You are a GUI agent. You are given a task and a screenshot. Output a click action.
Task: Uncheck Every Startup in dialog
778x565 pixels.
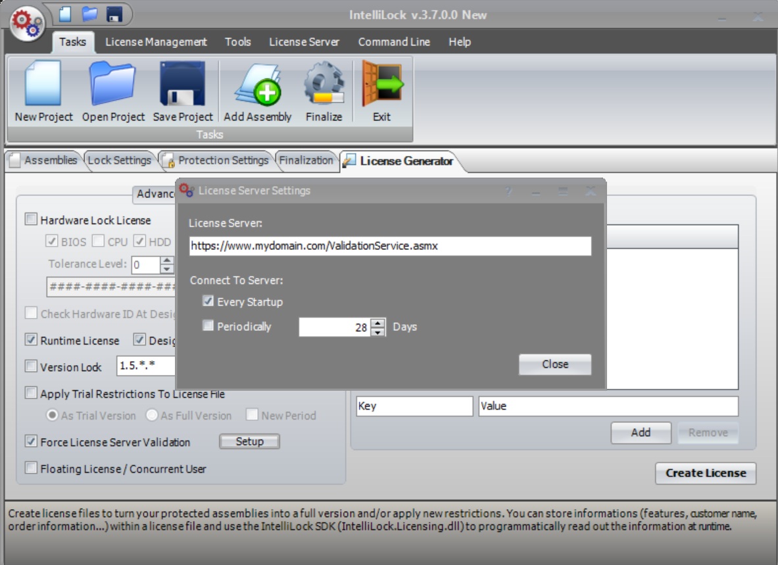[x=208, y=301]
